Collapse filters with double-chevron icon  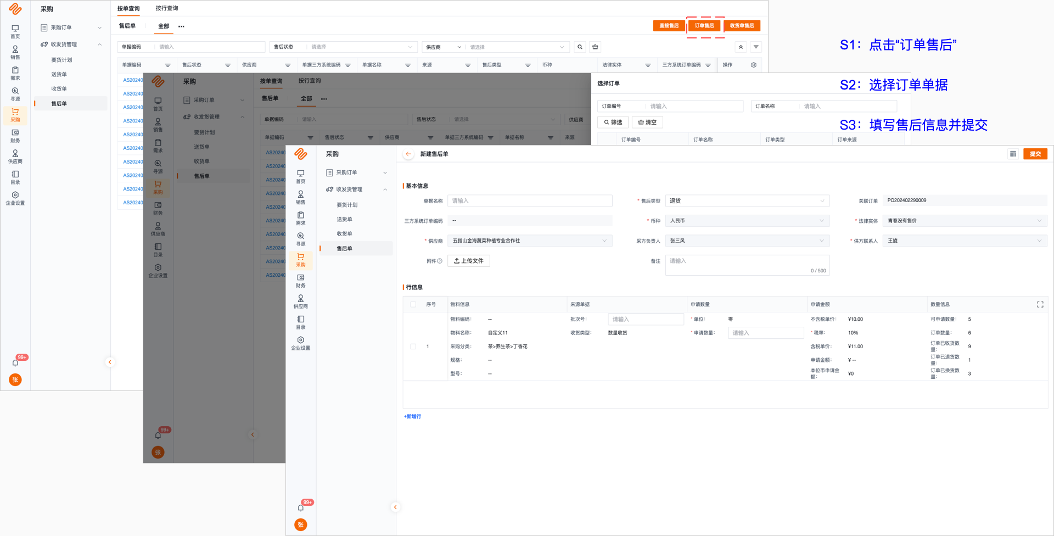(741, 47)
